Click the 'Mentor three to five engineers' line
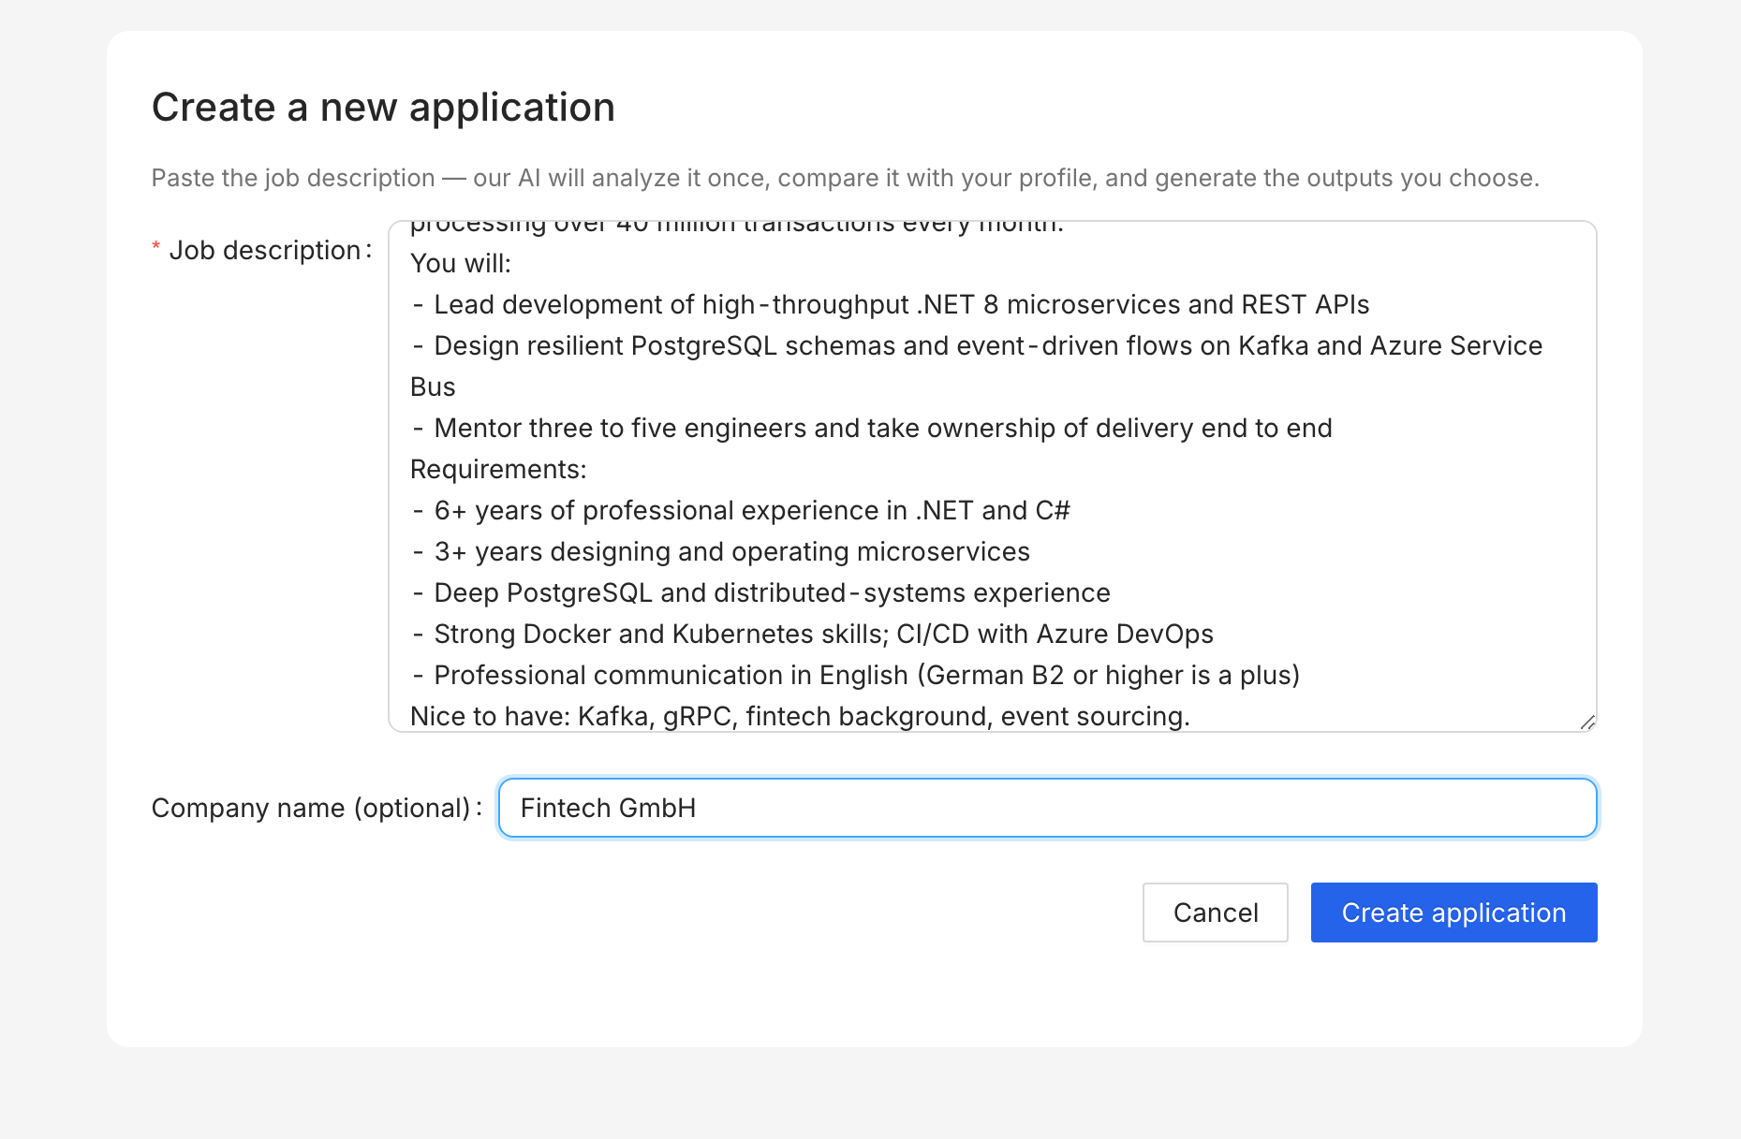 click(x=871, y=428)
